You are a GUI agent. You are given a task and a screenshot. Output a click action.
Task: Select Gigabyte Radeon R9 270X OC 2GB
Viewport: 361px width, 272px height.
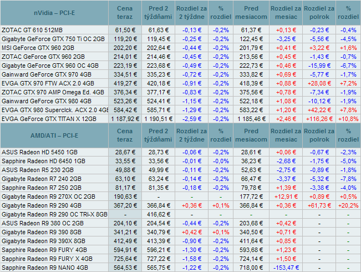pos(48,197)
